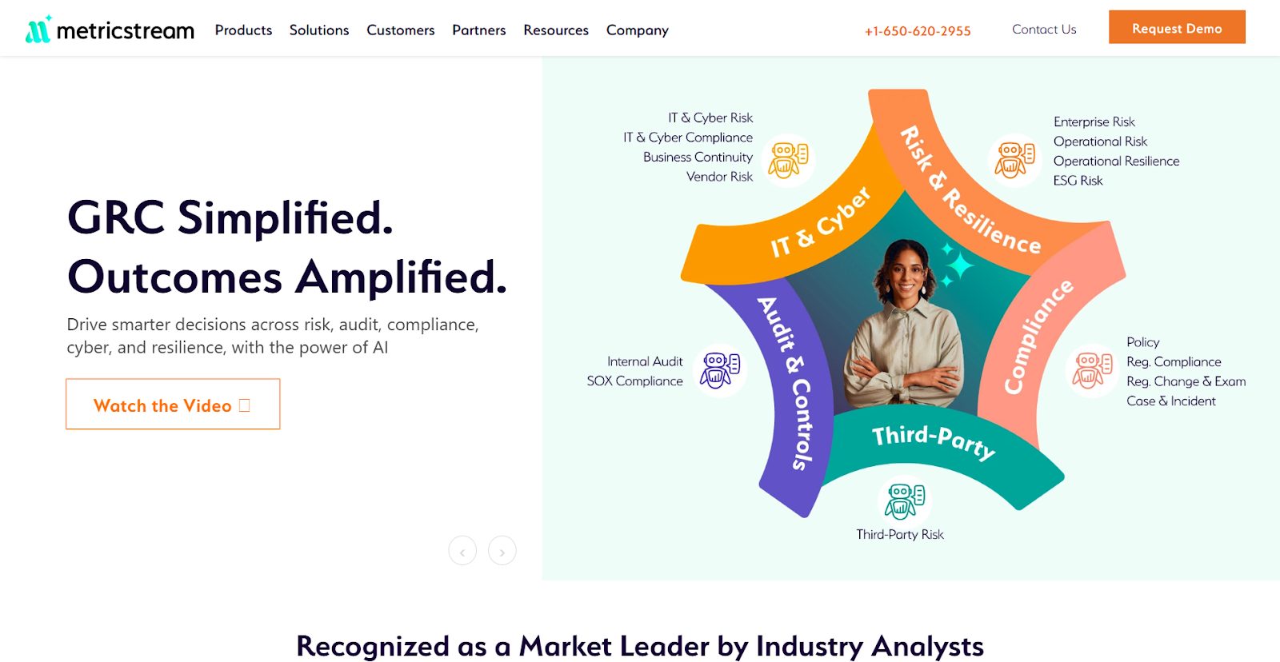Click the woman's photo in the diagram
This screenshot has height=662, width=1280.
pyautogui.click(x=906, y=328)
